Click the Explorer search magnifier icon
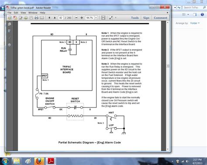 pos(204,7)
